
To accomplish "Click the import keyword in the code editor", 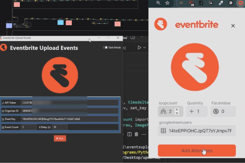I will click(142, 120).
